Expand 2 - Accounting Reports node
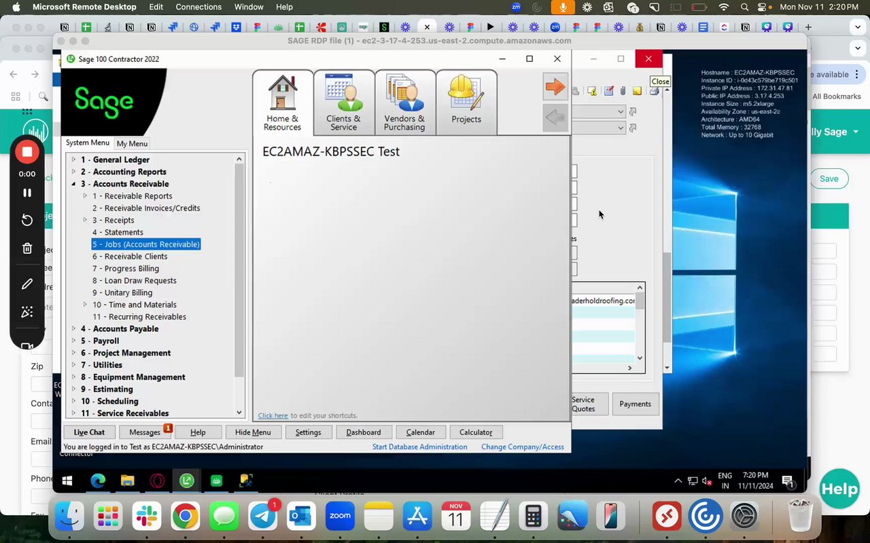870x543 pixels. click(73, 172)
